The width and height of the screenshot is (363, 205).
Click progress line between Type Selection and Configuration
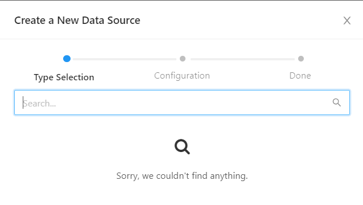pyautogui.click(x=125, y=59)
